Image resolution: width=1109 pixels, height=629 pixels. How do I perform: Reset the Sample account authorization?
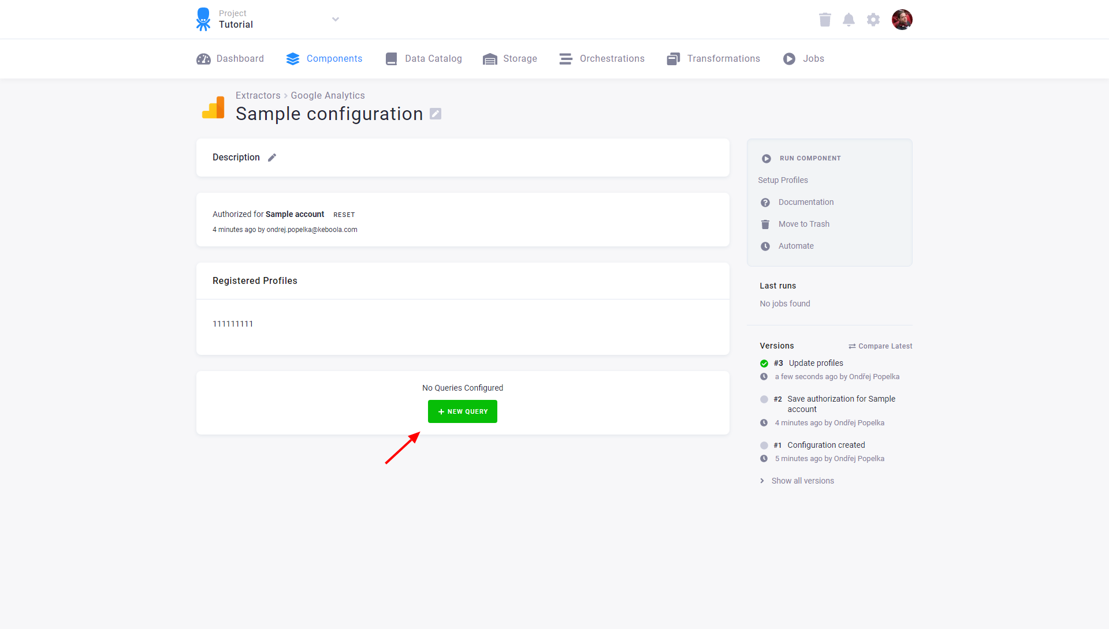point(344,215)
